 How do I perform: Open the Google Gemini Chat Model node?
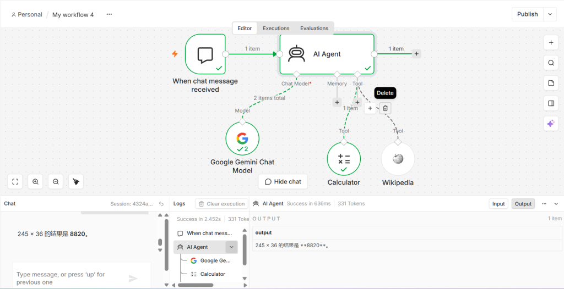pyautogui.click(x=242, y=138)
